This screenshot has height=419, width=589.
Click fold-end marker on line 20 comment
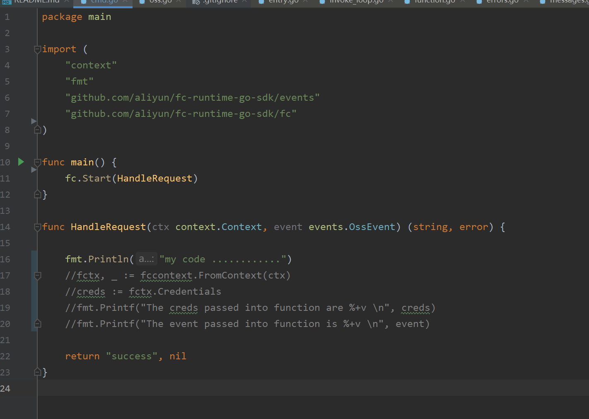click(38, 324)
